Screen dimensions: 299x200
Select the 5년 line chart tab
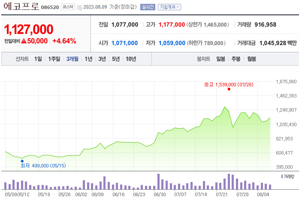[116, 59]
